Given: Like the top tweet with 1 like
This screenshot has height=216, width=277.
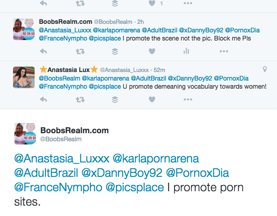Looking at the screenshot, I should (x=152, y=3).
